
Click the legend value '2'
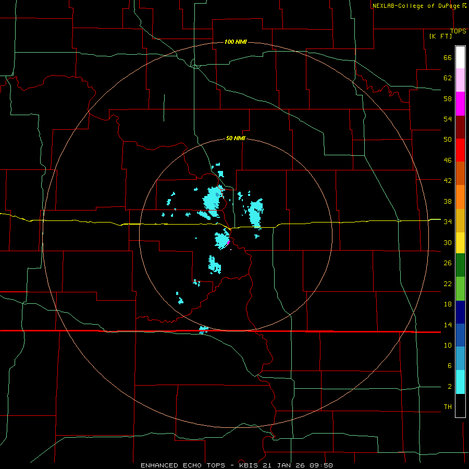(450, 387)
